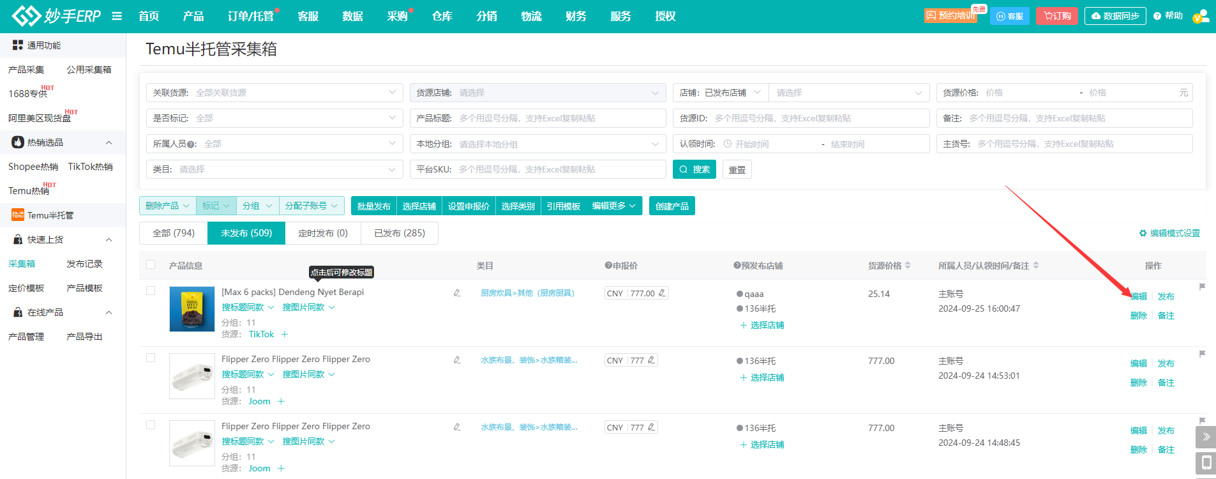Click the hamburger menu icon beside the logo
1216x479 pixels.
[x=117, y=16]
